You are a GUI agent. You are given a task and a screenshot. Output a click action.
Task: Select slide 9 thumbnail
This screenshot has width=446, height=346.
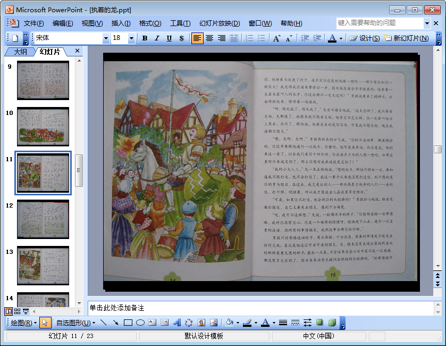click(43, 80)
